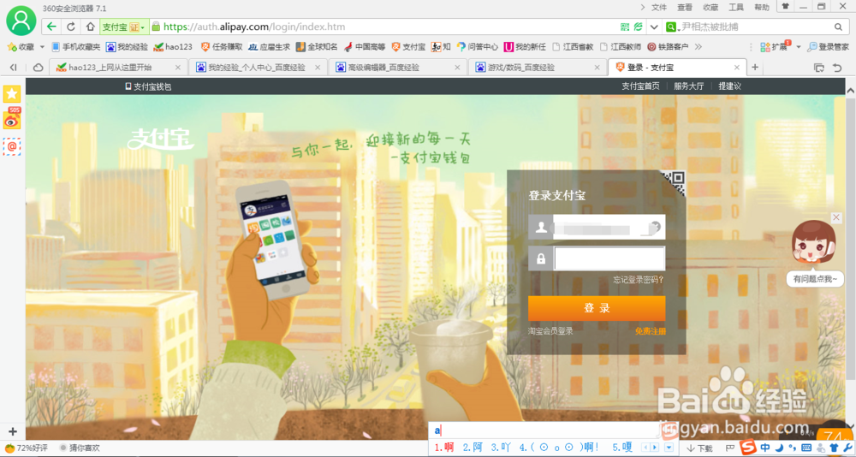The image size is (856, 457).
Task: Click the green padlock security icon
Action: click(x=156, y=27)
